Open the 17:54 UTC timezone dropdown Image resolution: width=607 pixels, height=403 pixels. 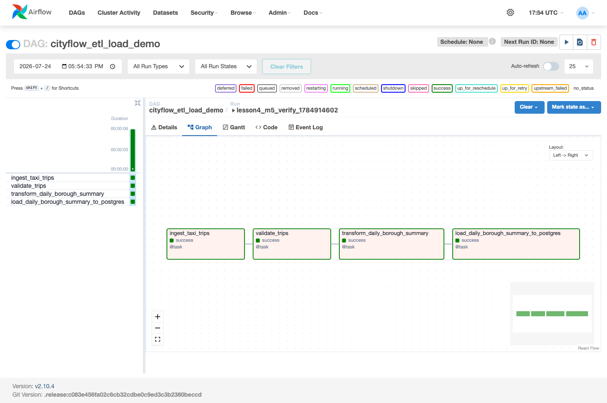546,13
